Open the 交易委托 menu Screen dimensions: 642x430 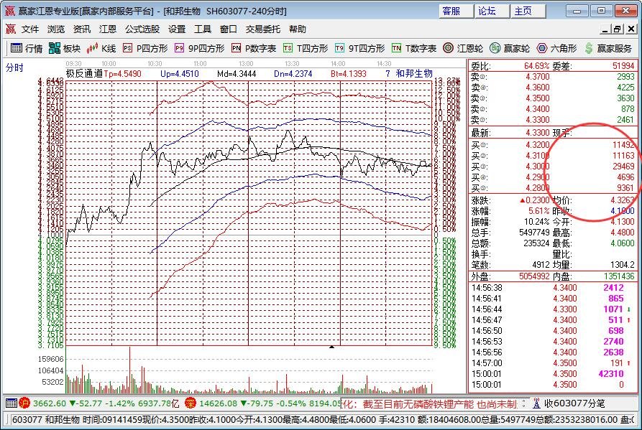pos(263,29)
